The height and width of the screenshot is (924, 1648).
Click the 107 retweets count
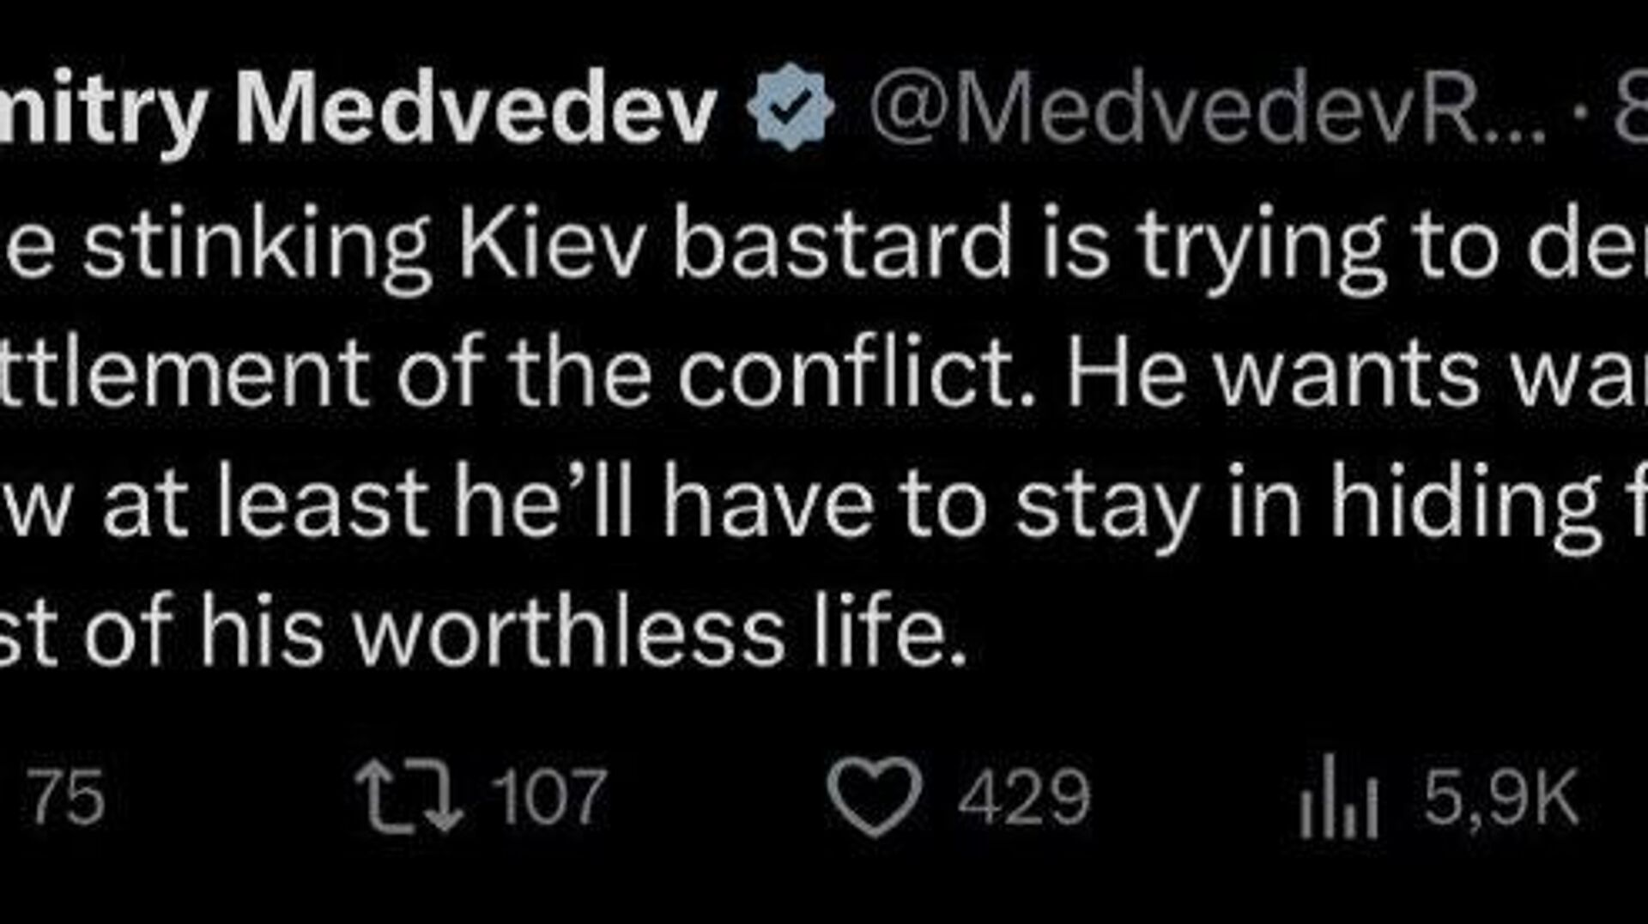549,798
